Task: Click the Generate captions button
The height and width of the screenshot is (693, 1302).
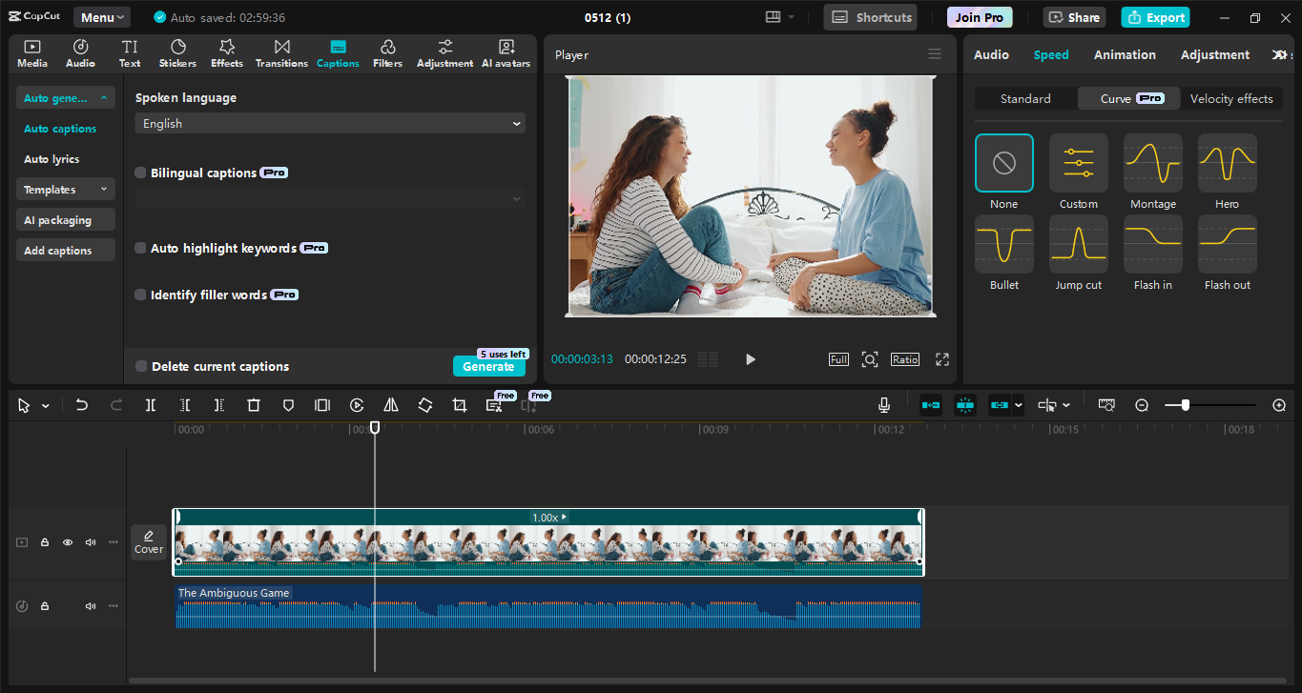Action: pos(488,366)
